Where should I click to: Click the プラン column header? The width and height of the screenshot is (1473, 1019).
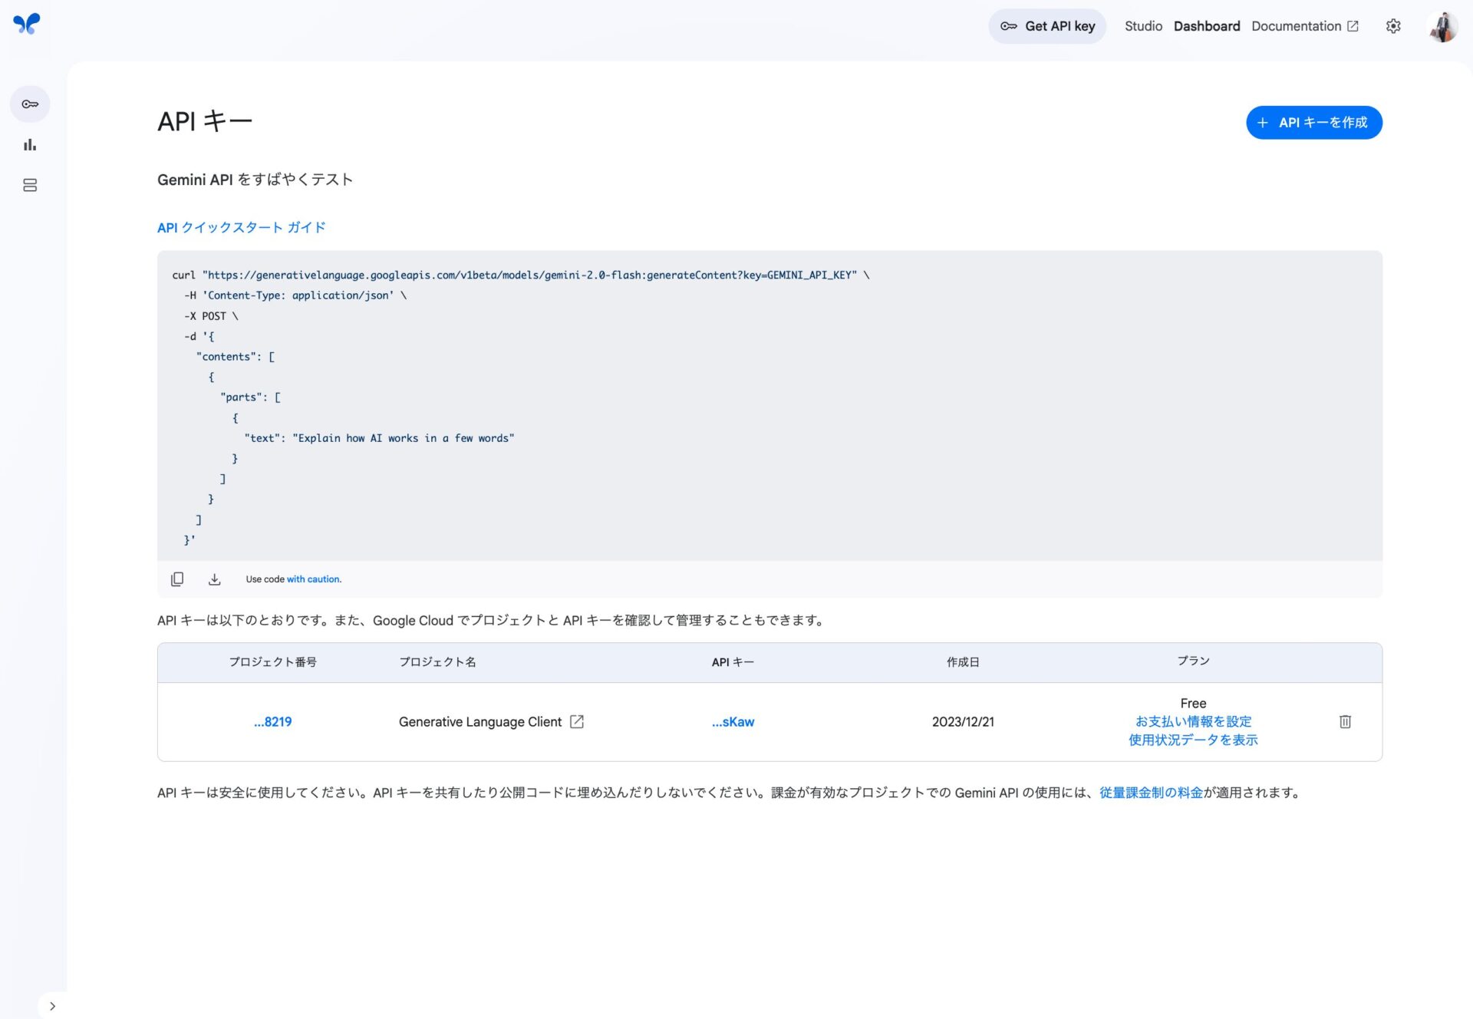pos(1193,661)
